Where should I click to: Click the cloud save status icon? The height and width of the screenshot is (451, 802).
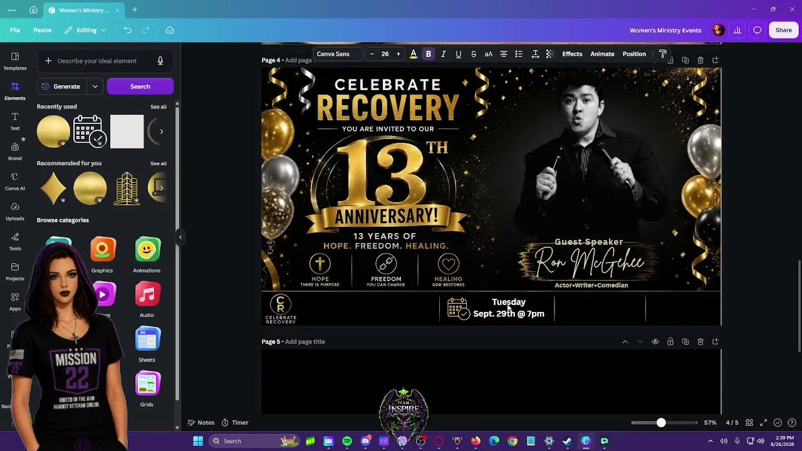[170, 30]
